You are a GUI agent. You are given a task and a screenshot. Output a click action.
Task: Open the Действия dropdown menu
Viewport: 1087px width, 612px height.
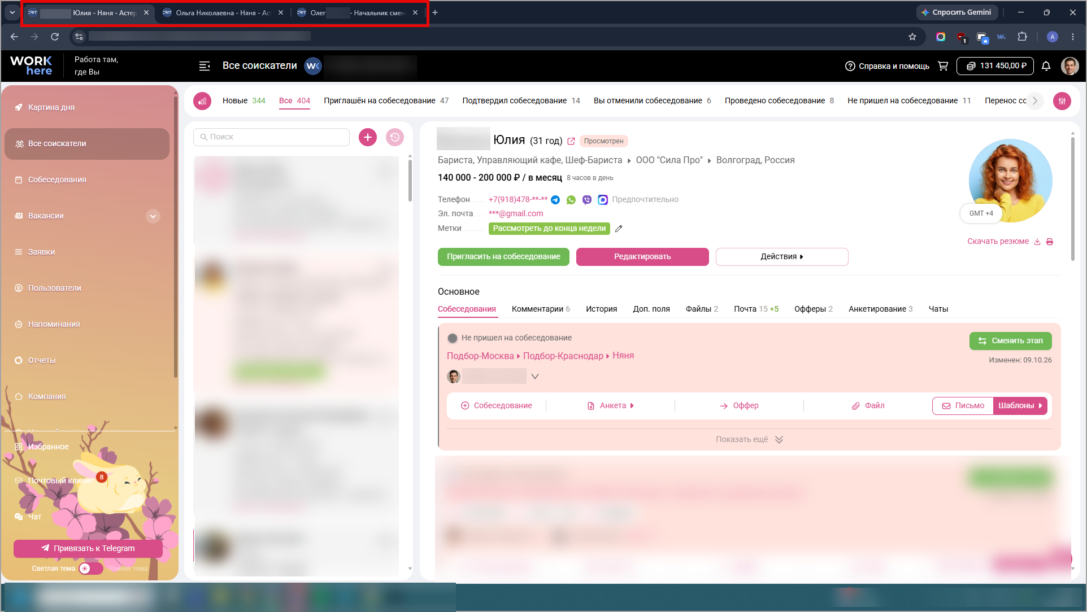tap(782, 257)
